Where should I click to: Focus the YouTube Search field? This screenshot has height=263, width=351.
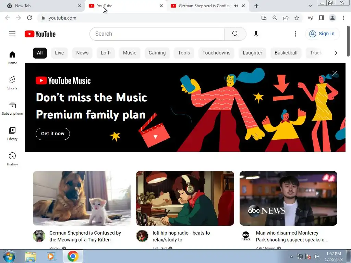pos(157,34)
